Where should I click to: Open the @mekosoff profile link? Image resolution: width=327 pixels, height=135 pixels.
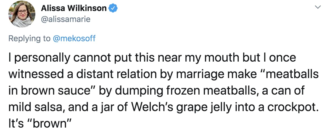(x=74, y=38)
